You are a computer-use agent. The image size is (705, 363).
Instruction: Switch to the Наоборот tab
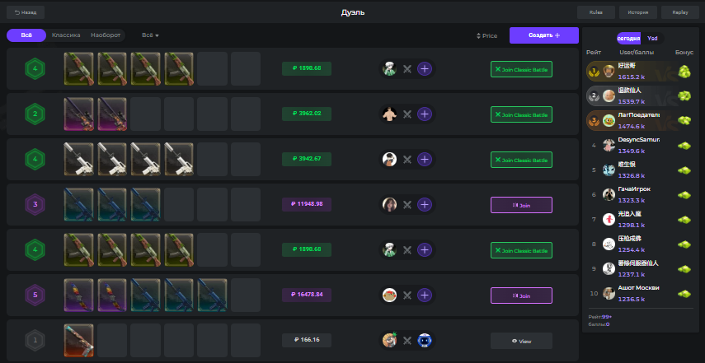[106, 35]
